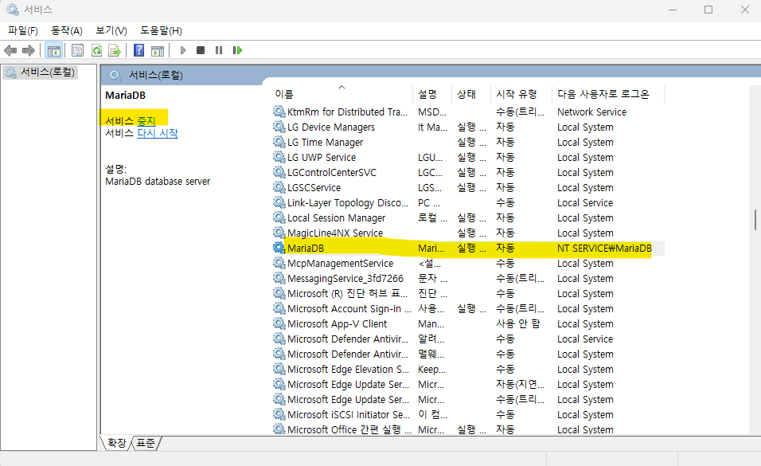
Task: Select the LG Time Manager service
Action: point(325,142)
